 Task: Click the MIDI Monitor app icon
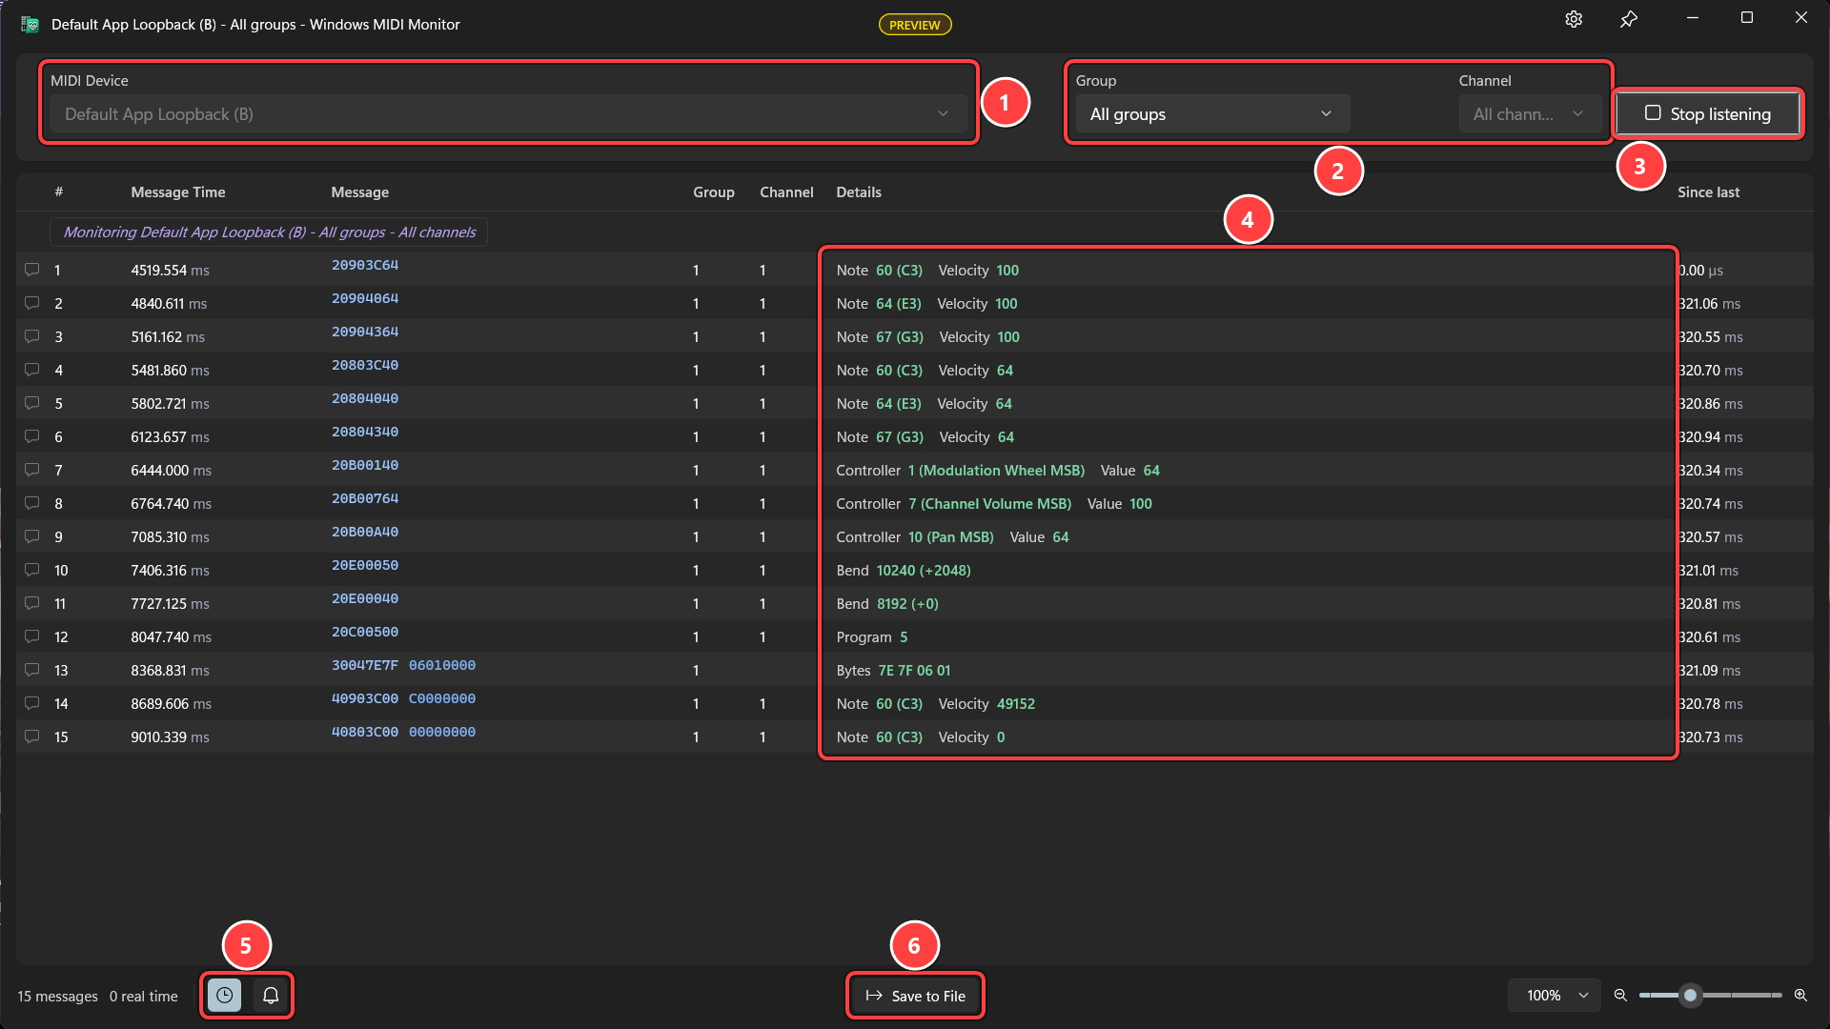coord(30,25)
